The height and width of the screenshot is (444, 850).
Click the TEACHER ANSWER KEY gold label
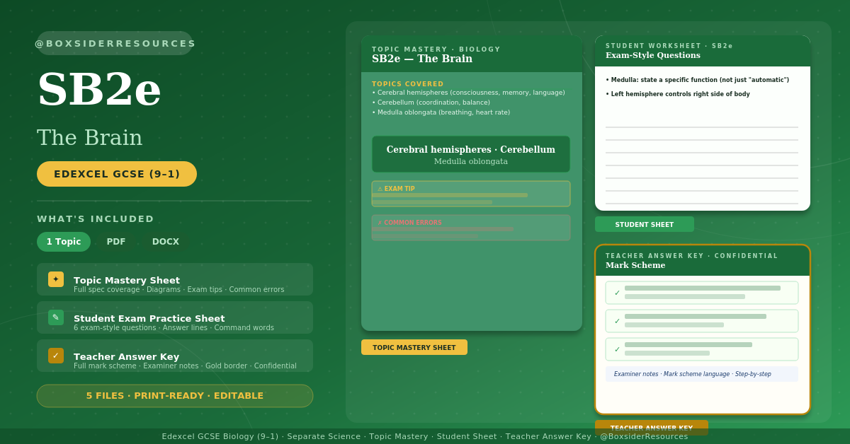(652, 428)
